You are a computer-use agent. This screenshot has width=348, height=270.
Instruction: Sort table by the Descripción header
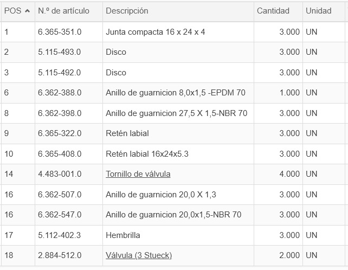coord(127,11)
